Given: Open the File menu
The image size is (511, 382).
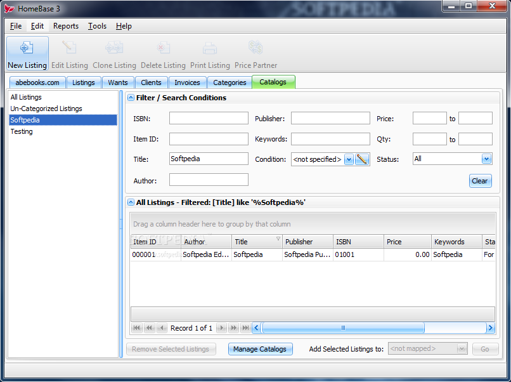Looking at the screenshot, I should pyautogui.click(x=16, y=26).
